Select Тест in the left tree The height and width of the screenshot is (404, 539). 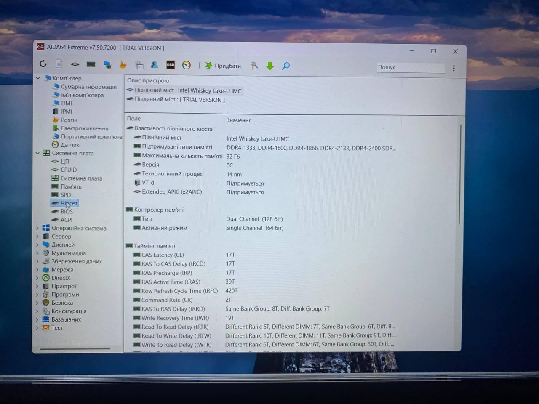point(57,328)
